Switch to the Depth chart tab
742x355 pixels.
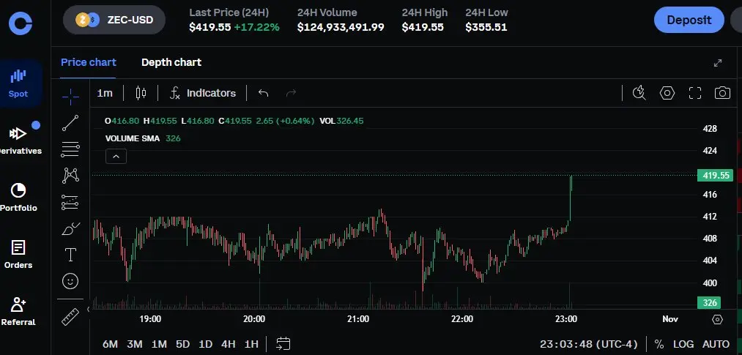171,62
